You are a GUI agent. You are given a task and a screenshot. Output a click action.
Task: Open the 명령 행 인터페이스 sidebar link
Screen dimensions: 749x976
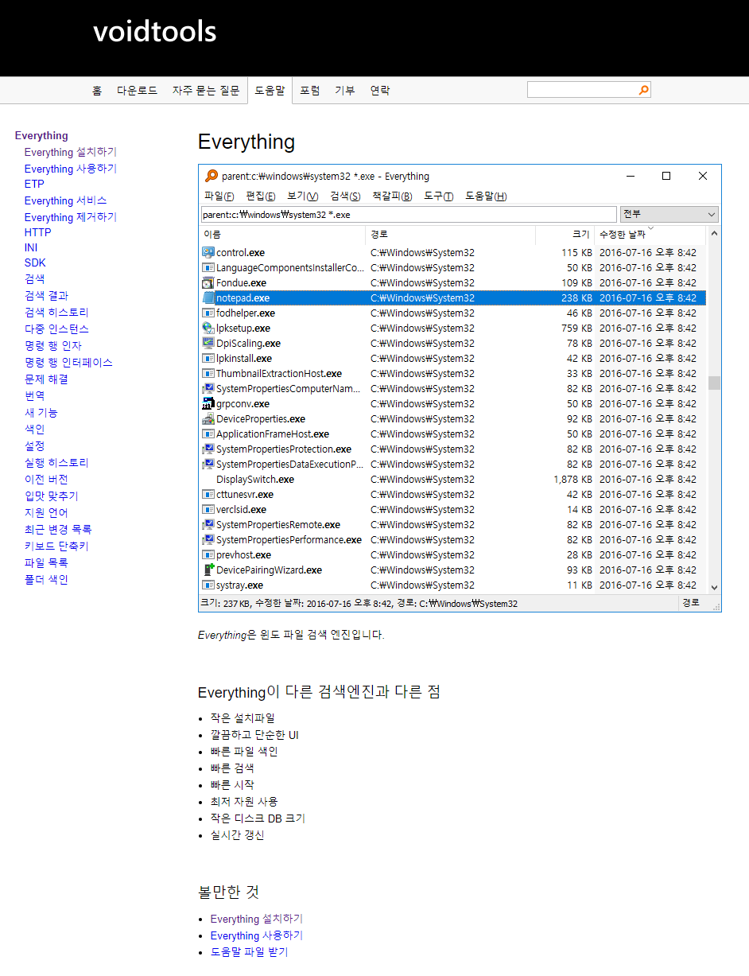[68, 362]
